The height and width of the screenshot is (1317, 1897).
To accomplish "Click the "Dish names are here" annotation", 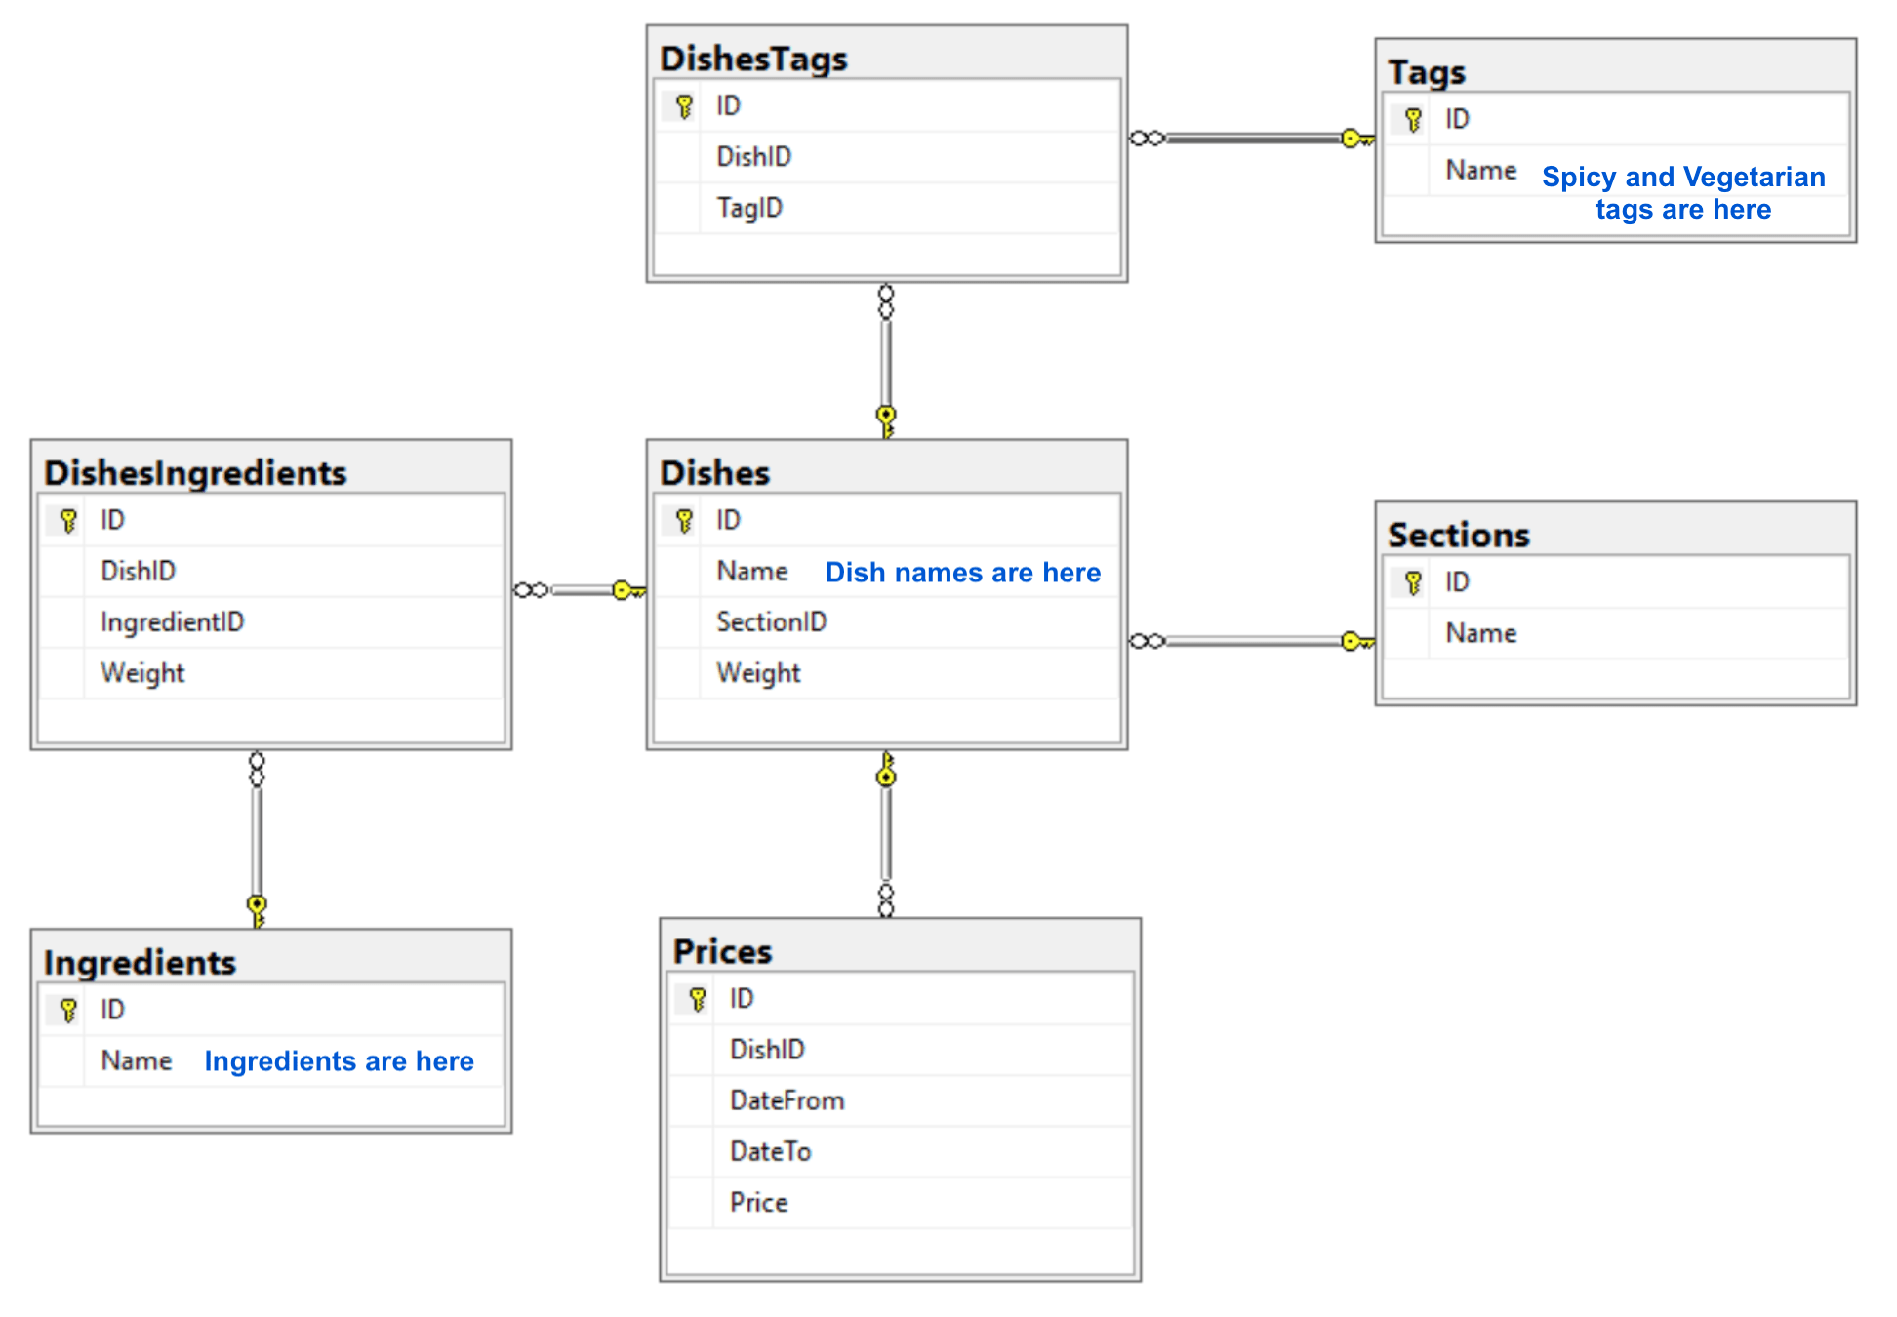I will (x=962, y=573).
